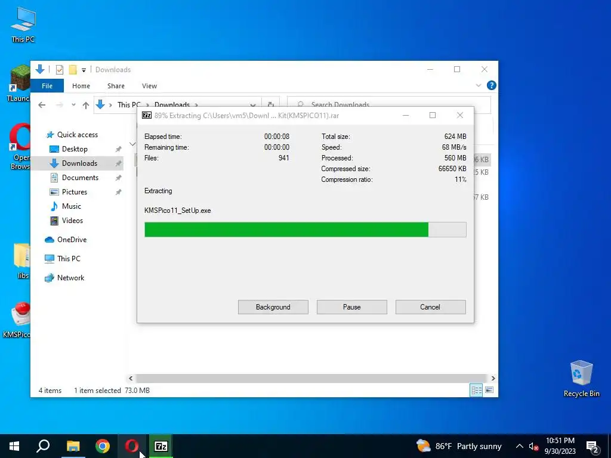
Task: Select Network in navigation pane
Action: coord(70,278)
